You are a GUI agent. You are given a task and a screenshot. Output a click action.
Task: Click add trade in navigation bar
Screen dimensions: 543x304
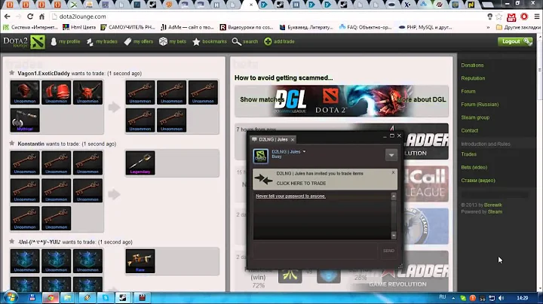[279, 41]
